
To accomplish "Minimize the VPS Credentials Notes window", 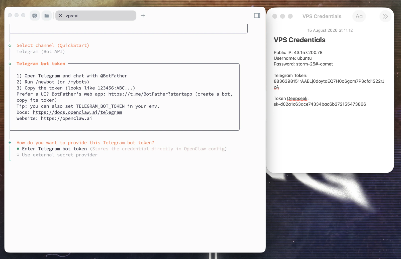I will pos(282,16).
